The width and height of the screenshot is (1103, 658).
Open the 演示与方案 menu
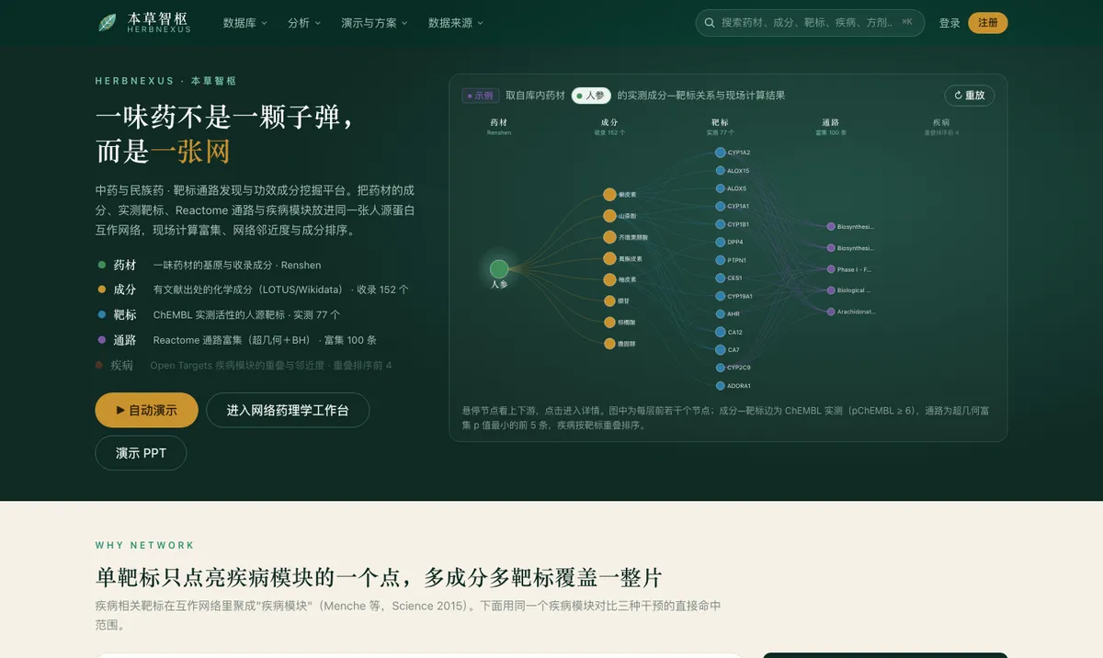point(375,23)
